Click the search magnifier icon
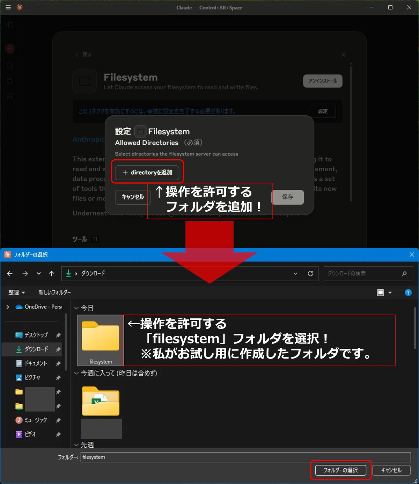 (x=404, y=274)
